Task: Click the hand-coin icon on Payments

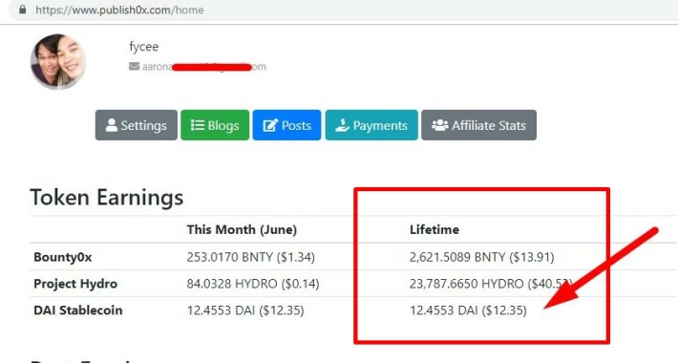Action: pos(342,125)
